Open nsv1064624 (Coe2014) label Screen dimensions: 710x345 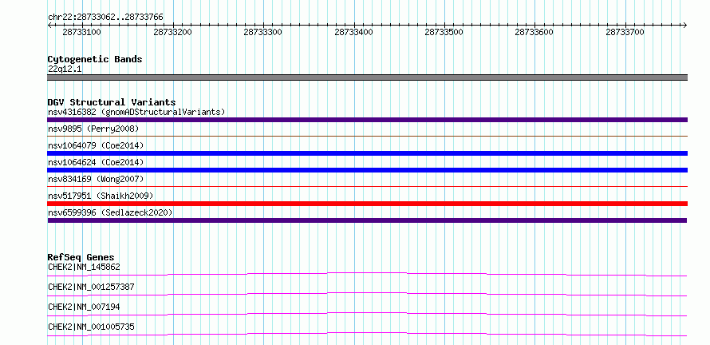[96, 162]
